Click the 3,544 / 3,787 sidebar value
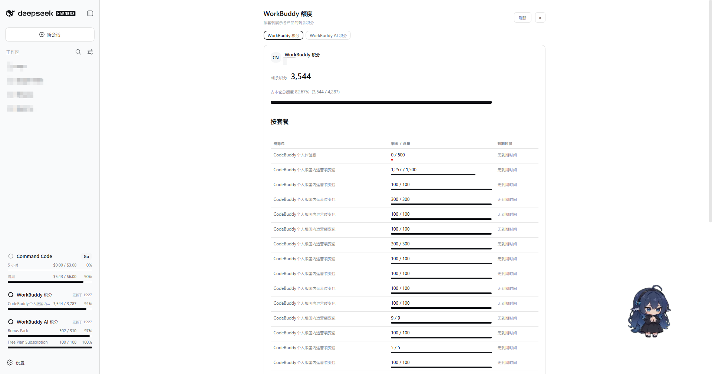 pos(65,304)
